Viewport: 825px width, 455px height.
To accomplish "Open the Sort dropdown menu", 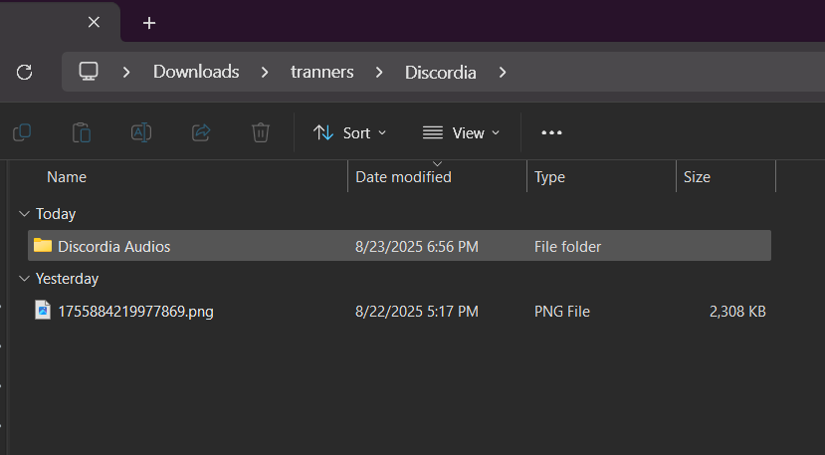I will [349, 132].
